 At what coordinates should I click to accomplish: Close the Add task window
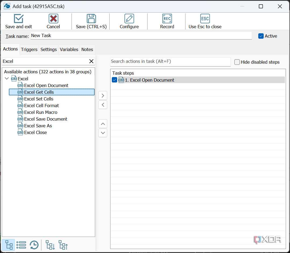tap(280, 6)
